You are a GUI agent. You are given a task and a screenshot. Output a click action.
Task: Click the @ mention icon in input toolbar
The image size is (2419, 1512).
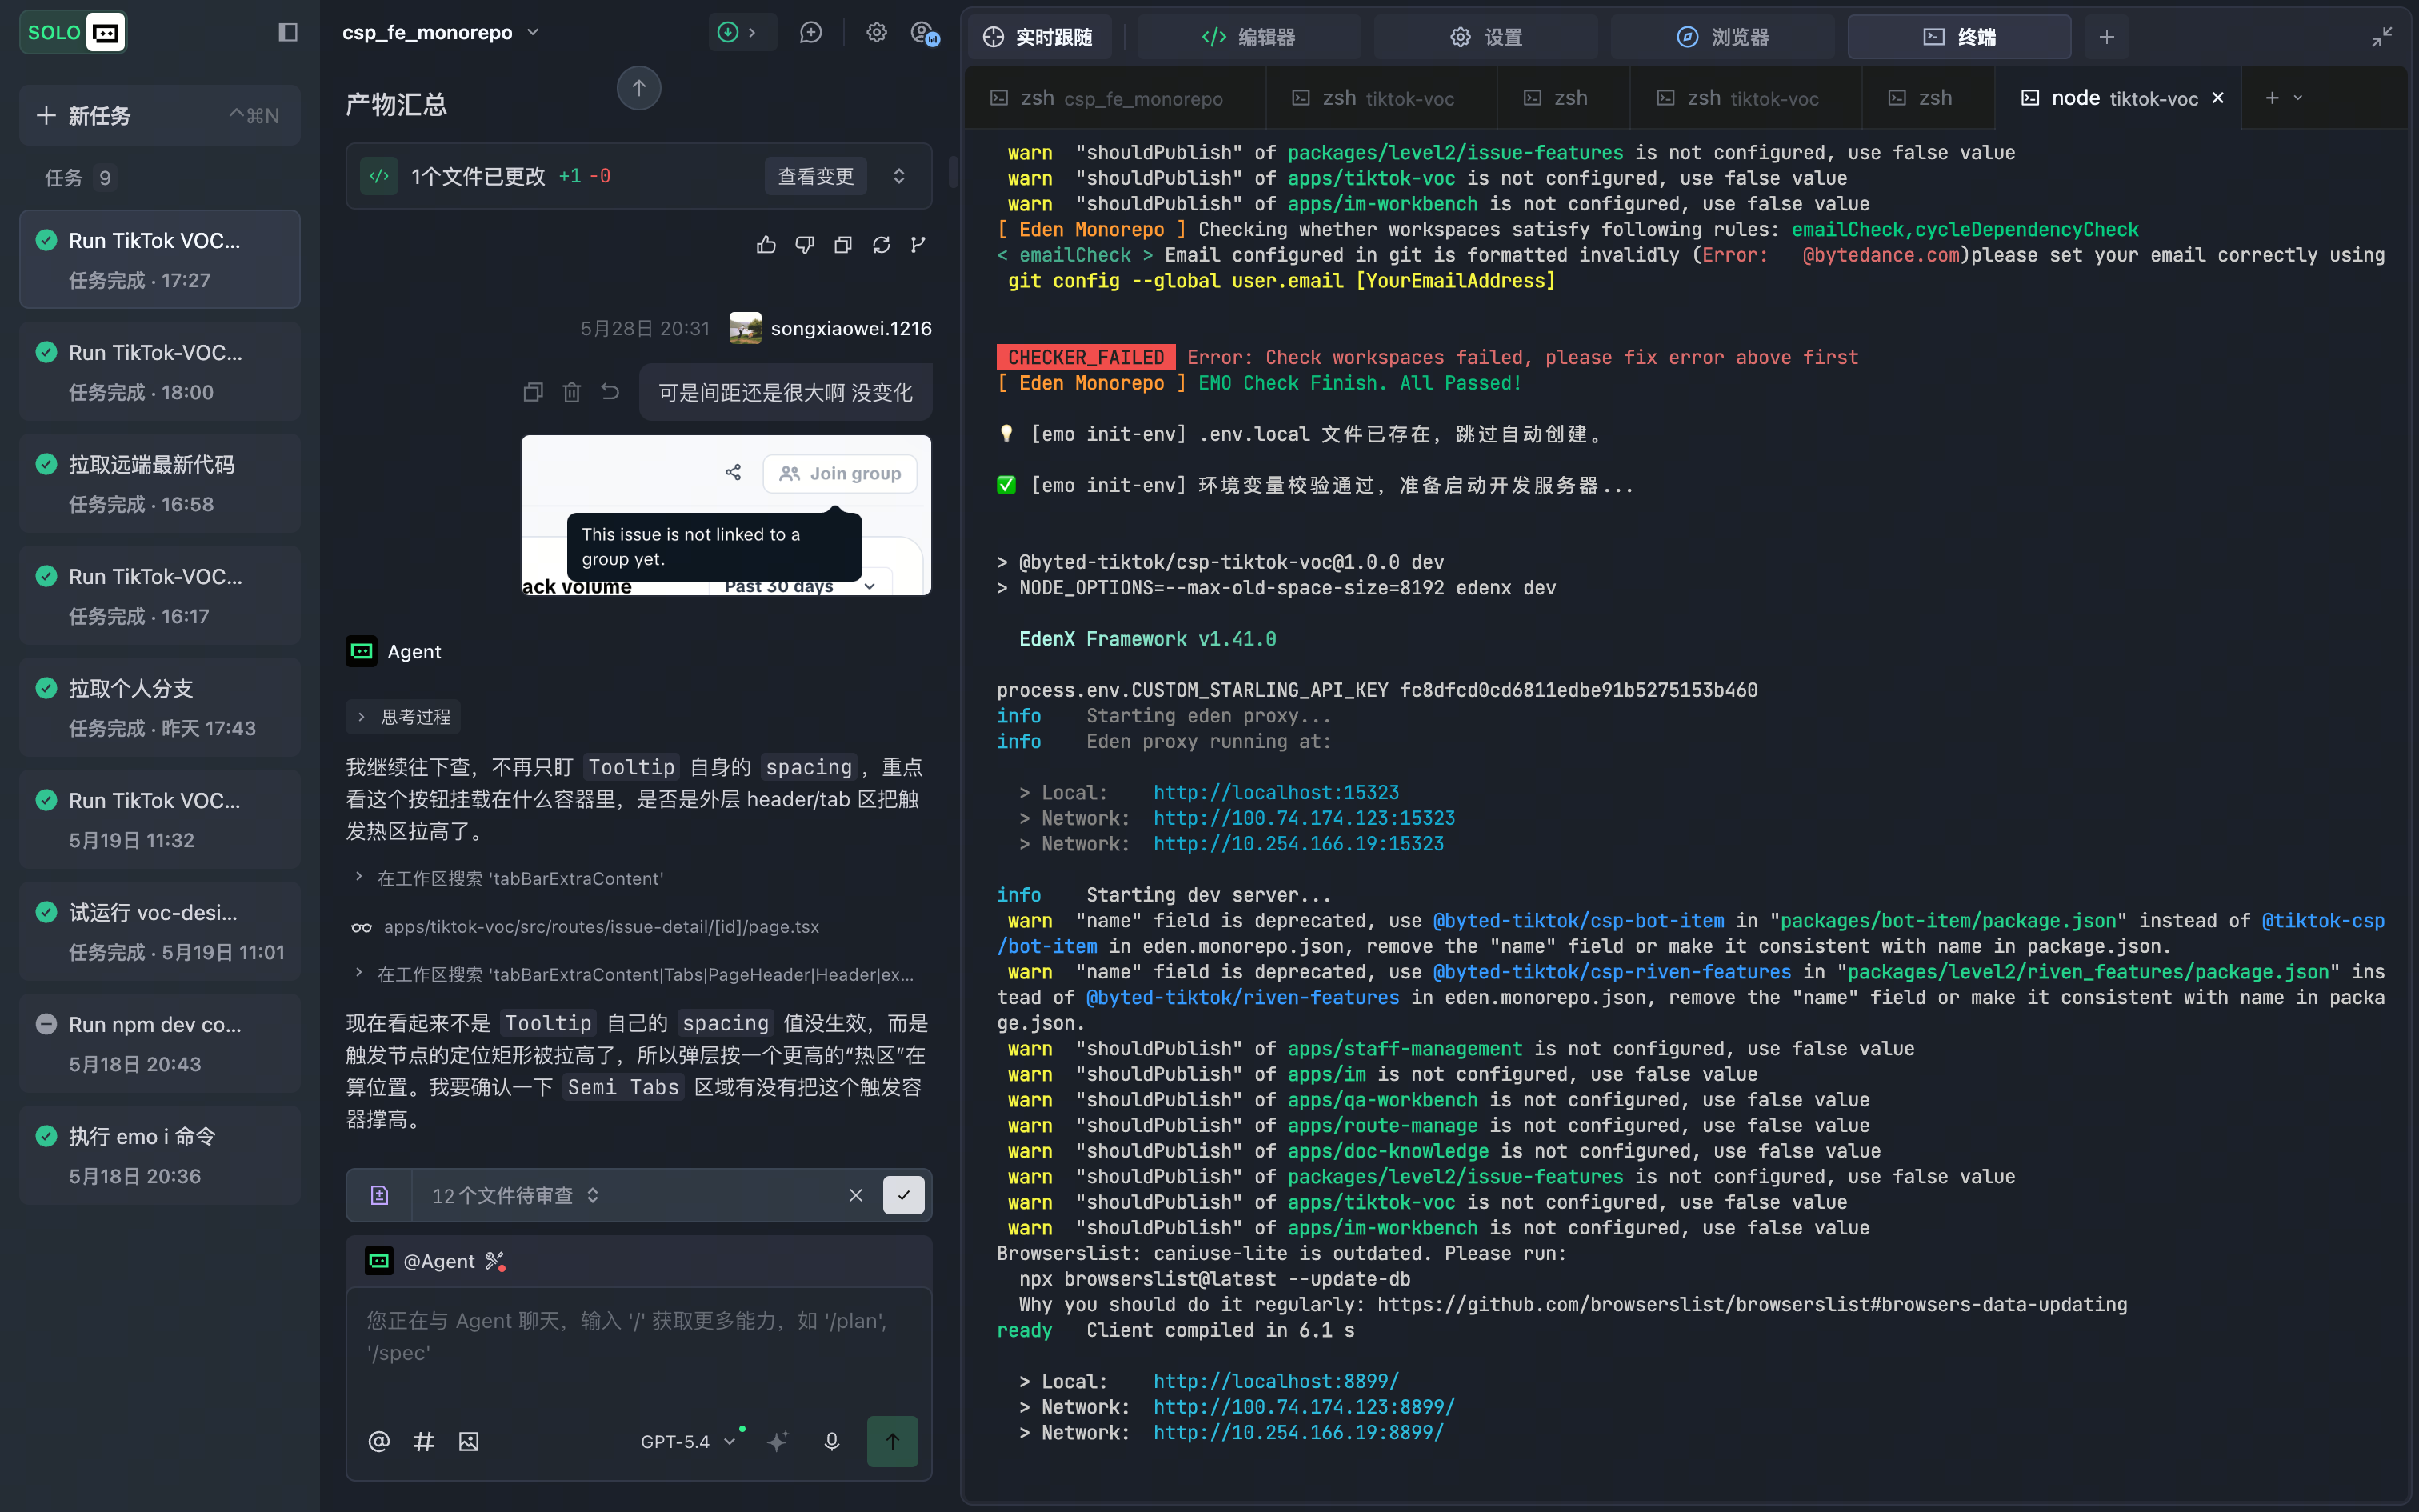pos(379,1441)
